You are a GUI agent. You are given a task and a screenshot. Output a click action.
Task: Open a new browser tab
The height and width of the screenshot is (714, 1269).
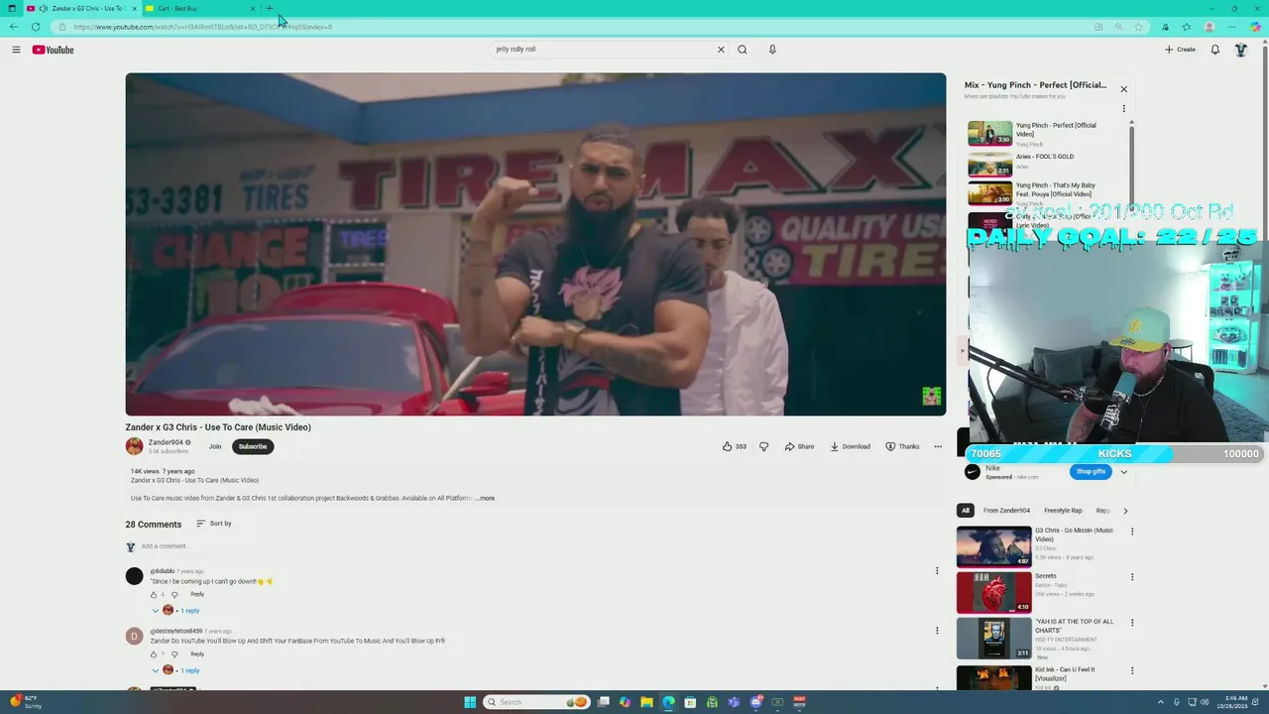pos(269,8)
